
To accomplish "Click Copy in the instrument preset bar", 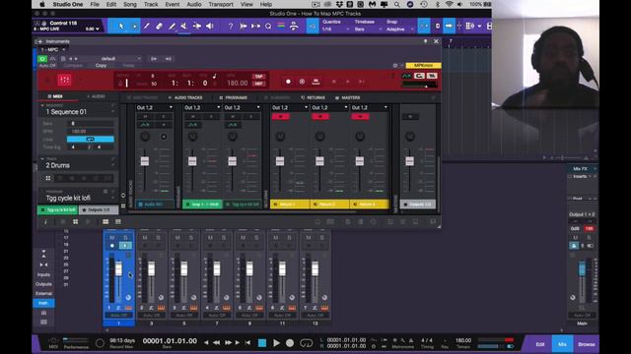I will [x=101, y=66].
